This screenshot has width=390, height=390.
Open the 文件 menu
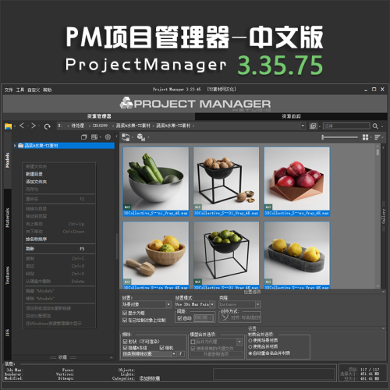pos(9,90)
